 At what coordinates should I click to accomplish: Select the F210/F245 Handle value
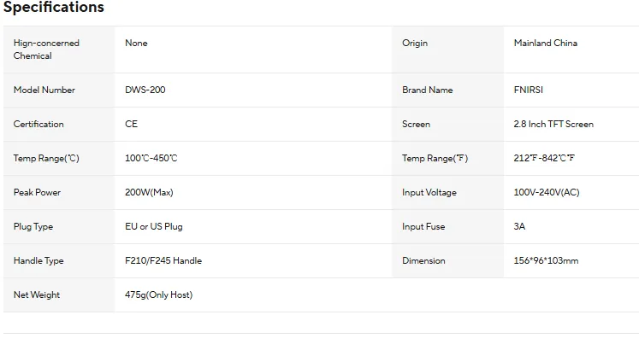point(163,260)
